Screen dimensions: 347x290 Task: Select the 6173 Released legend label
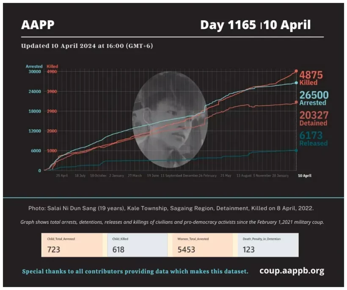point(313,139)
